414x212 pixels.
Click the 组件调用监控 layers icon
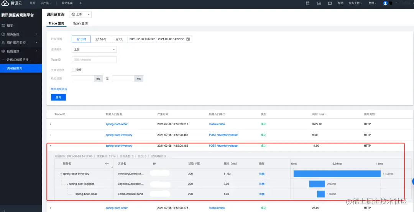pos(3,43)
